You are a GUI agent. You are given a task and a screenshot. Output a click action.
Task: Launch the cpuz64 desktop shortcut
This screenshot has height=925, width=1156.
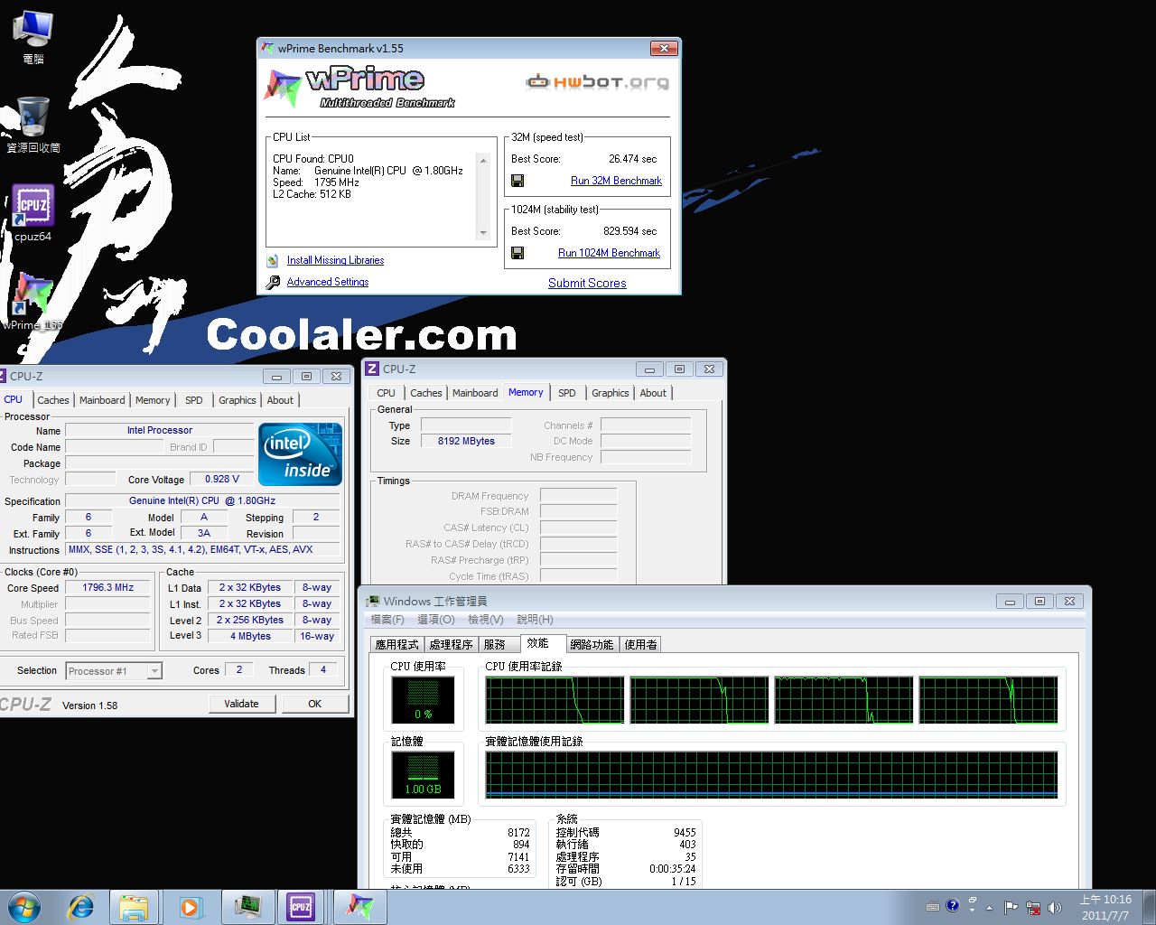click(x=33, y=213)
